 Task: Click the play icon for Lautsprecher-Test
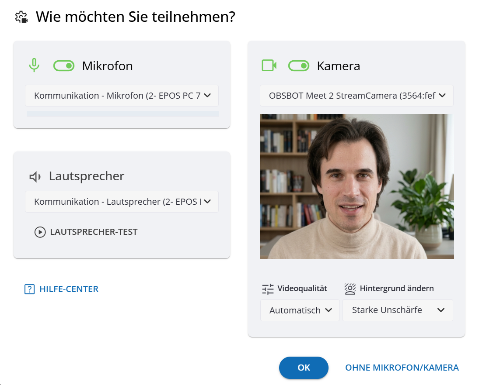pos(40,232)
